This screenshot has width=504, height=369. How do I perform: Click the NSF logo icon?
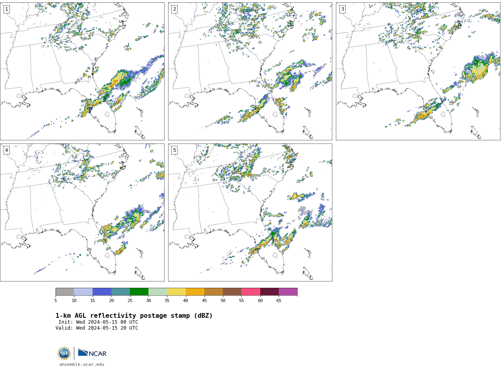coord(64,353)
